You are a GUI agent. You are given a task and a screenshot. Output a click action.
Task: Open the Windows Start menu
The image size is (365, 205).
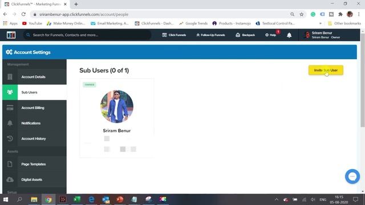tap(6, 199)
